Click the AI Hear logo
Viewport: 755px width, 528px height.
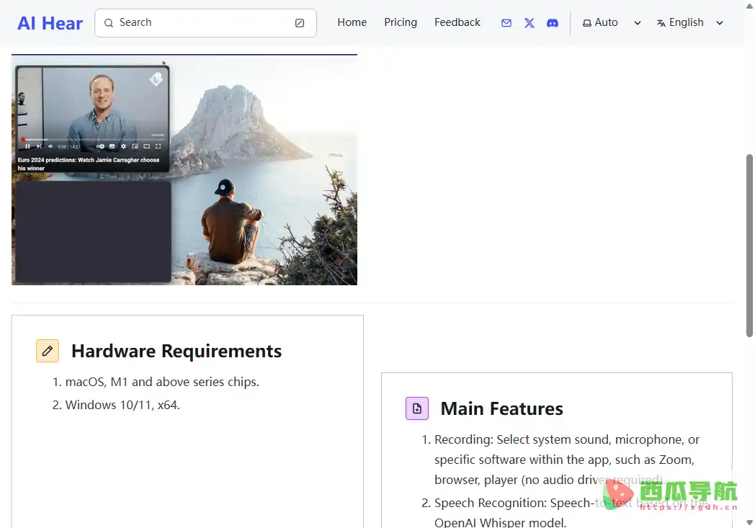point(50,23)
